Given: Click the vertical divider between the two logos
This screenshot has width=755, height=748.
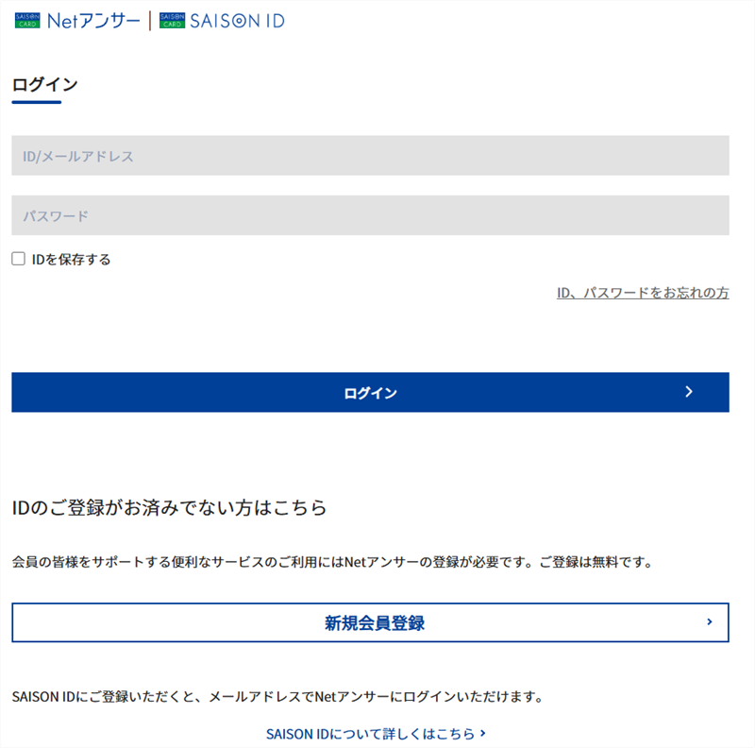Looking at the screenshot, I should tap(149, 20).
